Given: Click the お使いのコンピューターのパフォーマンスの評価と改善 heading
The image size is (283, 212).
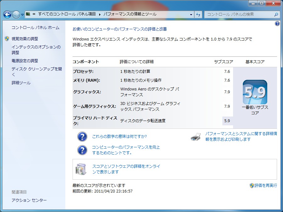Looking at the screenshot, I should coord(119,29).
